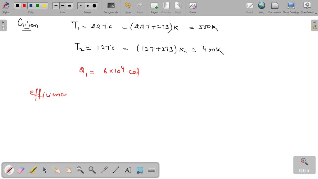This screenshot has width=318, height=179.
Task: Activate the Laser pointer tool
Action: (x=104, y=170)
